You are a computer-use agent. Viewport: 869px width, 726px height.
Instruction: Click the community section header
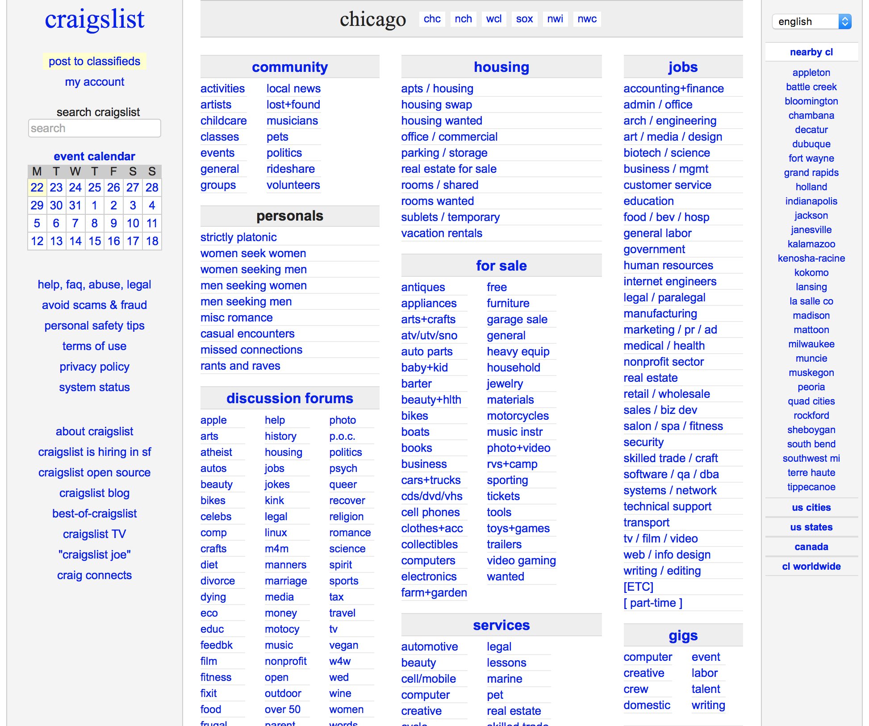pos(289,67)
